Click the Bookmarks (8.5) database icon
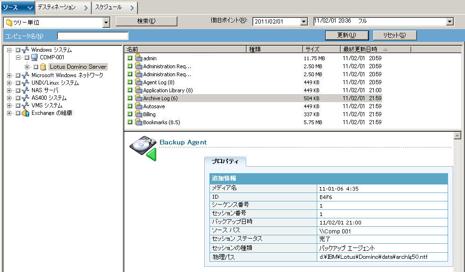Viewport: 465px width, 272px height. [x=138, y=122]
